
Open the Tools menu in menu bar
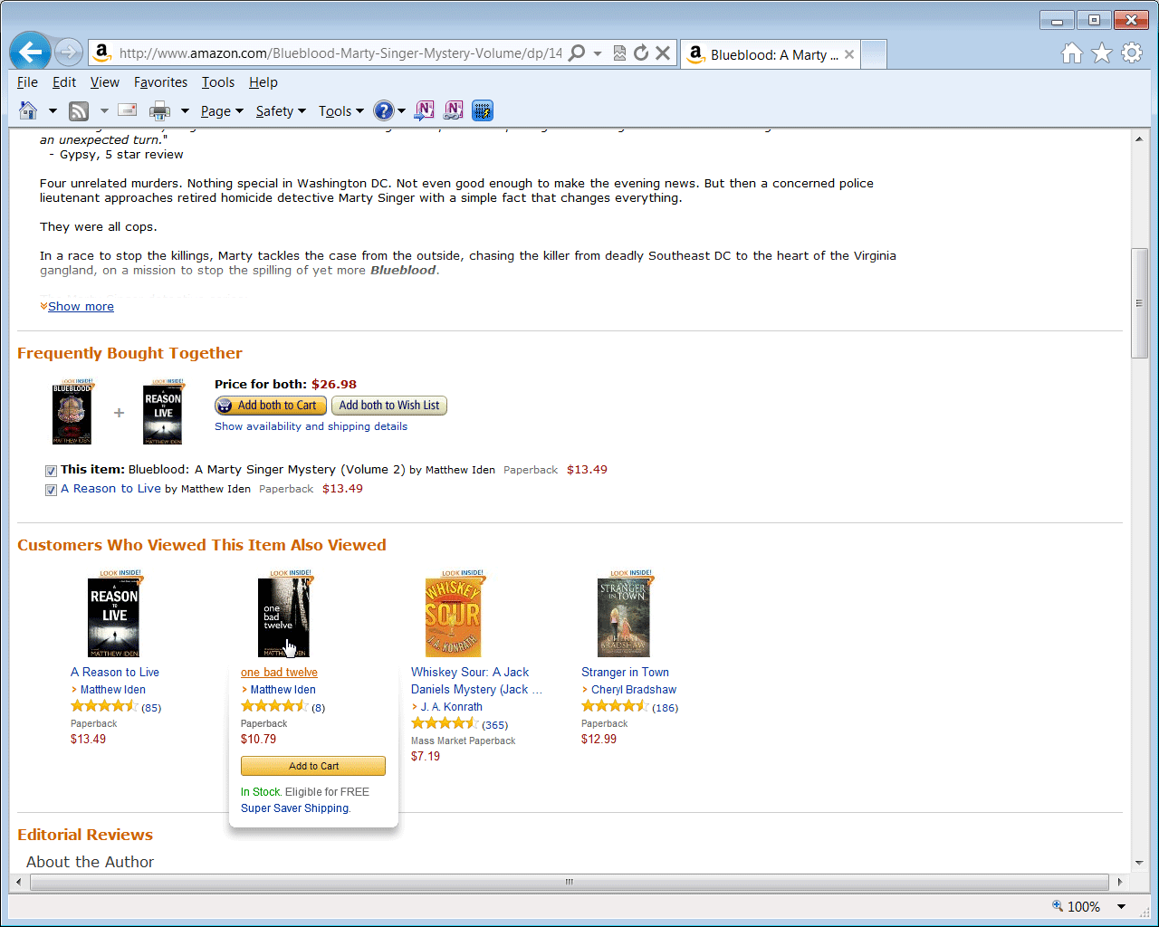point(217,81)
